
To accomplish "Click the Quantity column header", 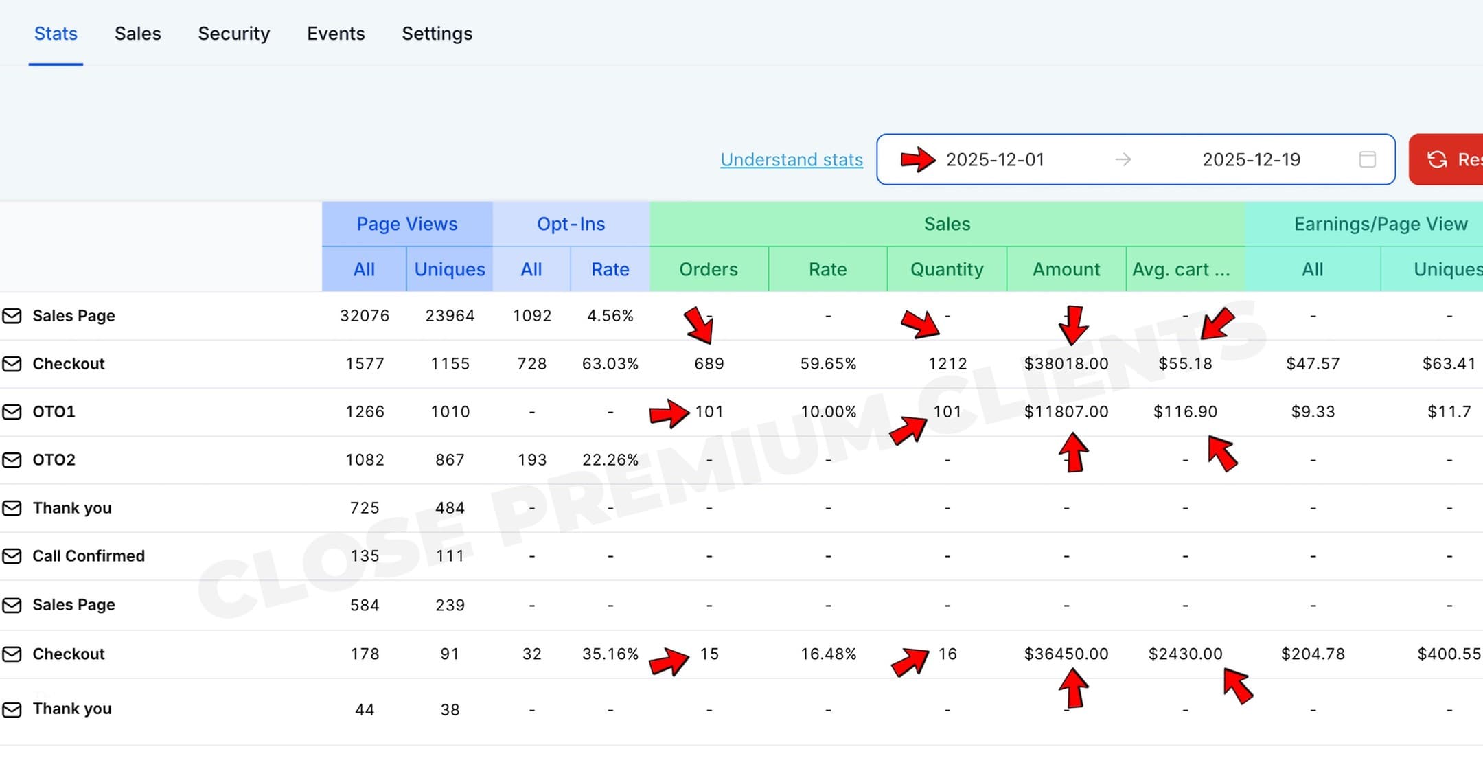I will (x=947, y=269).
